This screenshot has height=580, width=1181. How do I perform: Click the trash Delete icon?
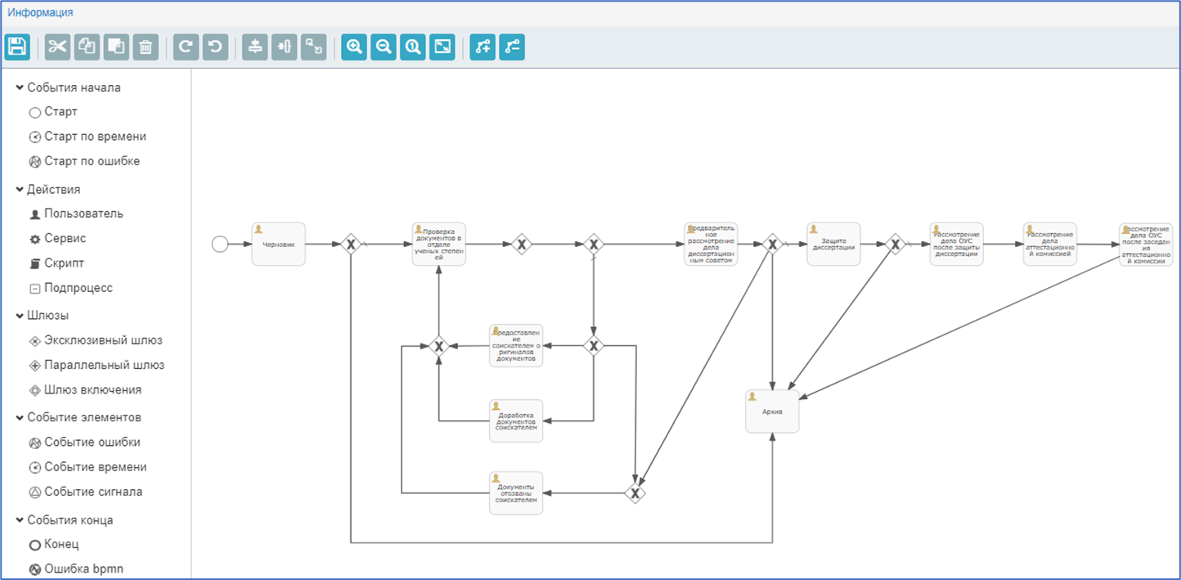click(x=146, y=47)
